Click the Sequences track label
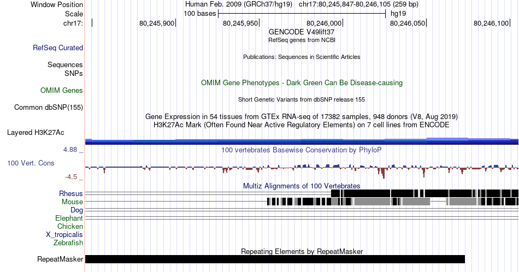The height and width of the screenshot is (272, 519). pos(65,64)
